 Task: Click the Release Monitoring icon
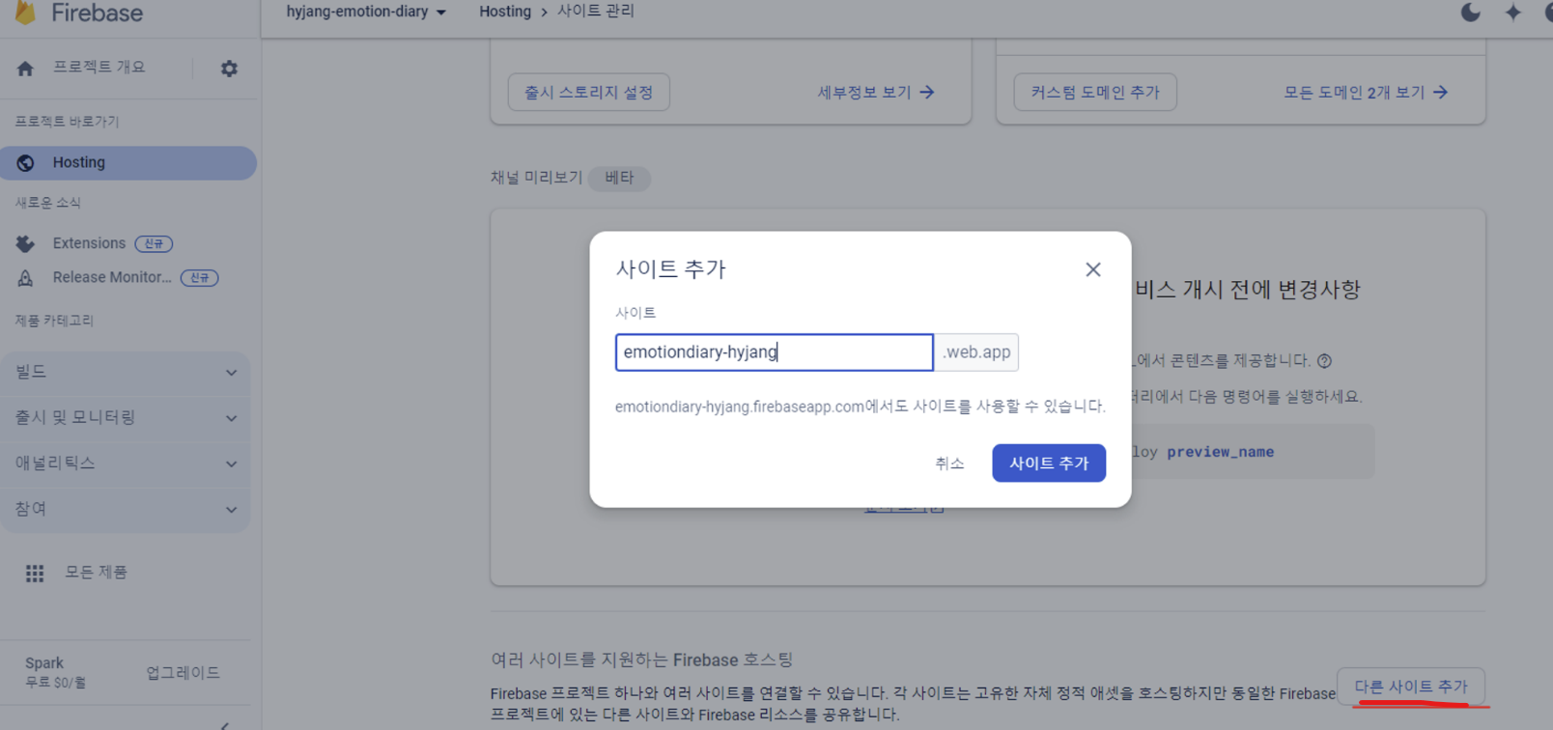pos(26,278)
